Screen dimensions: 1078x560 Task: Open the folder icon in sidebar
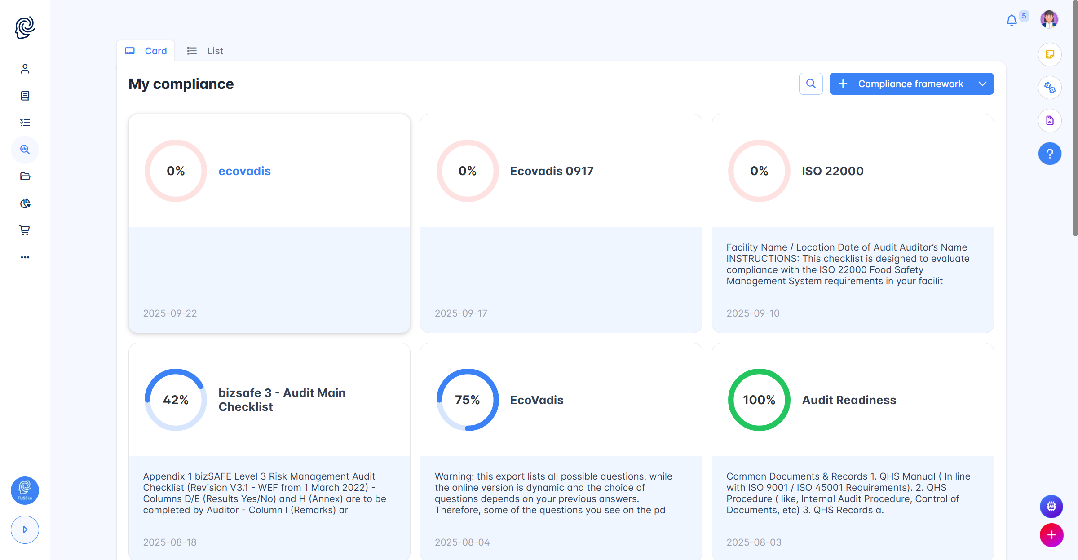[25, 176]
